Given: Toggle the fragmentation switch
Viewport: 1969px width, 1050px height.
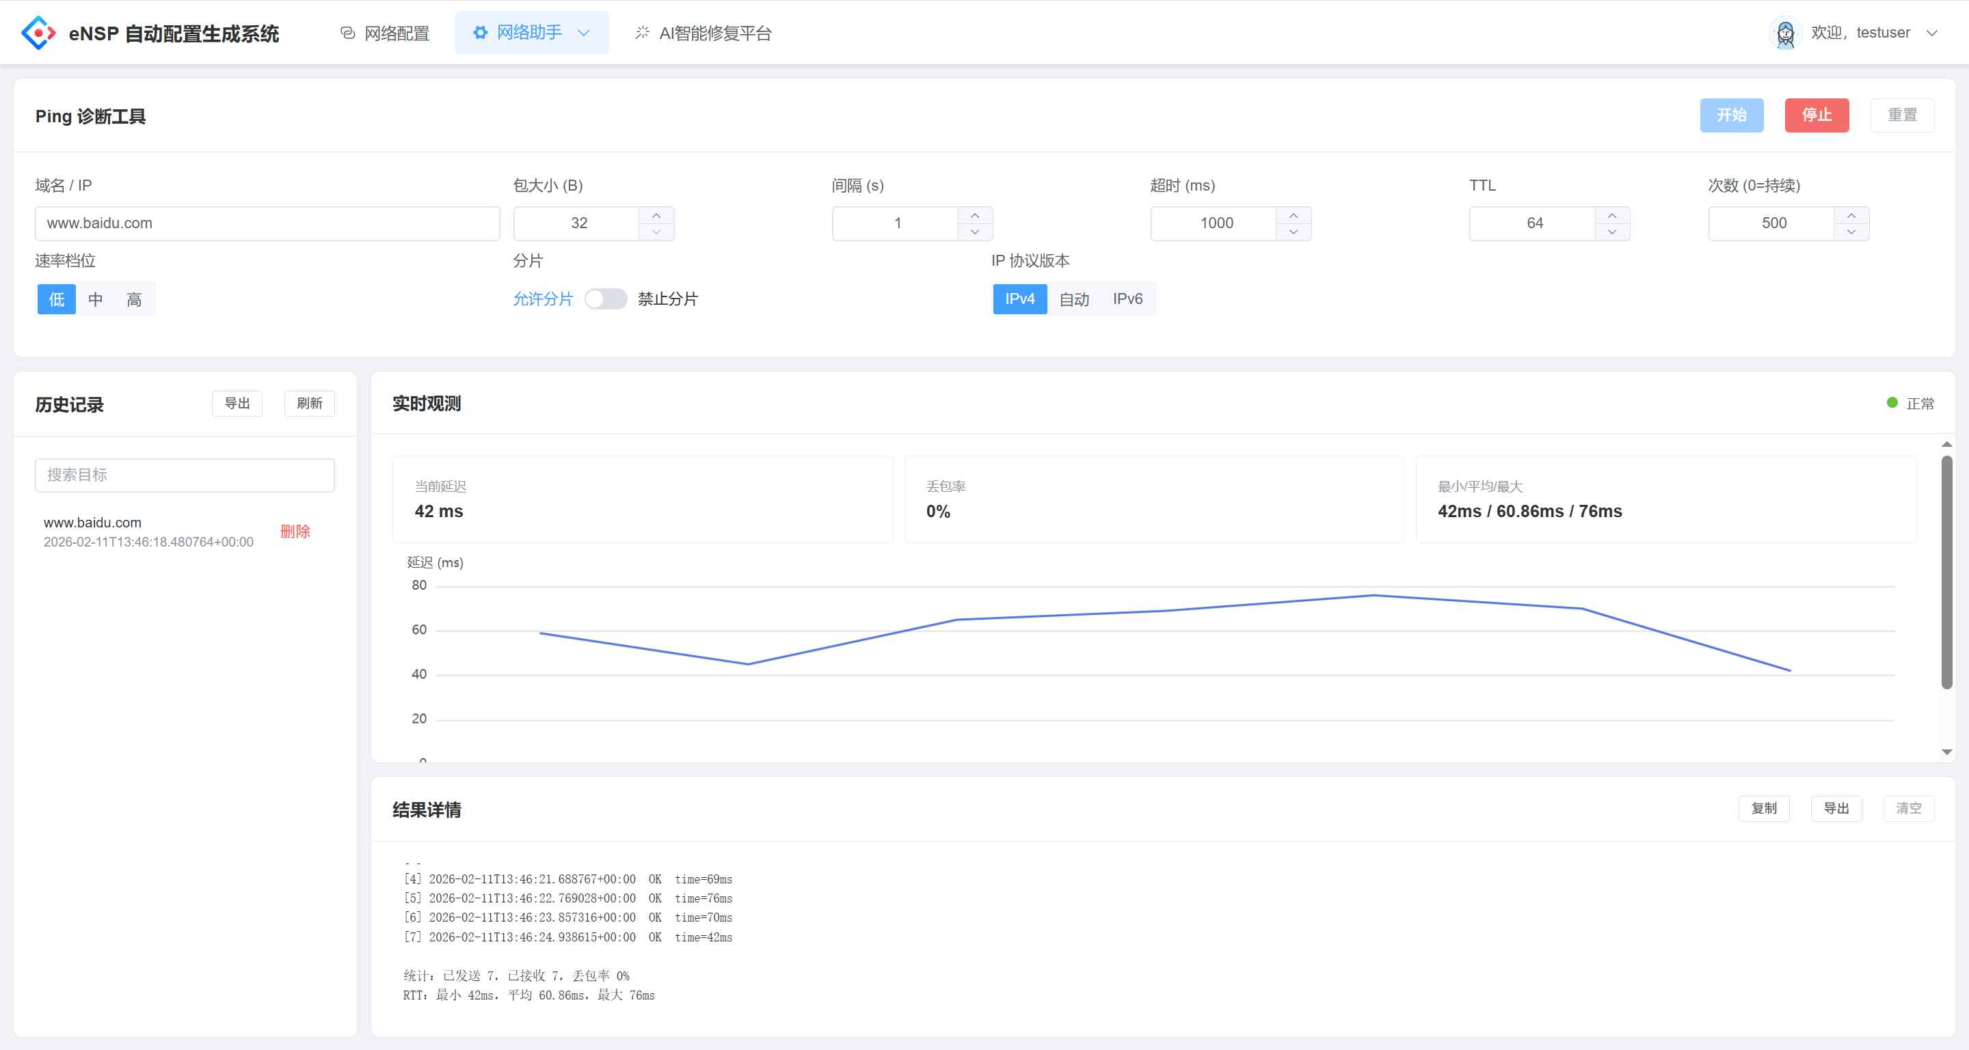Looking at the screenshot, I should pos(605,299).
